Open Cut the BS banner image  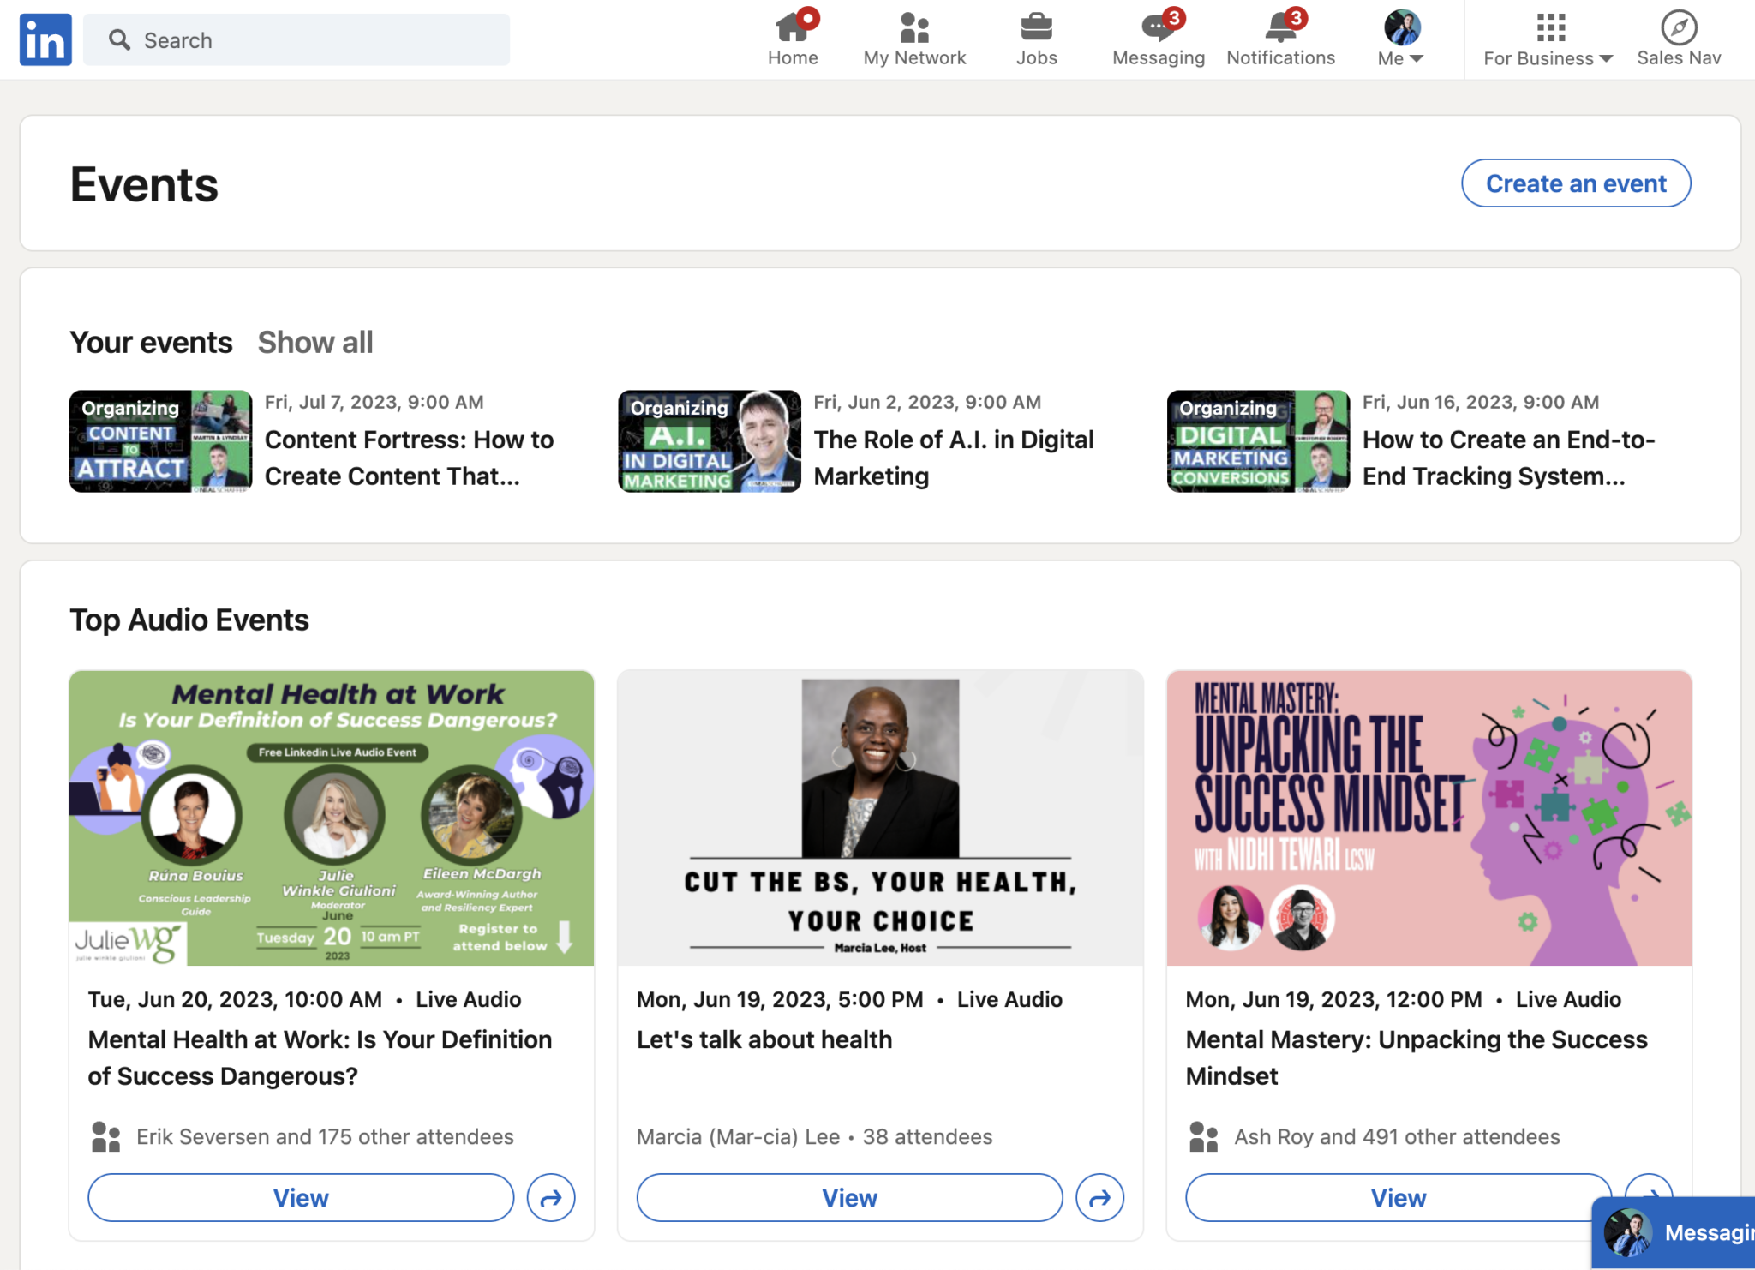coord(880,818)
